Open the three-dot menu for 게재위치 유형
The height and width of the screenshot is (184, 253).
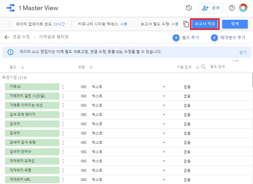(x=63, y=170)
